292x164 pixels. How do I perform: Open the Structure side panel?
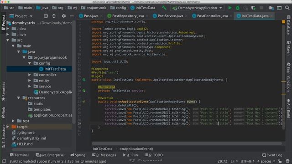pyautogui.click(x=3, y=136)
